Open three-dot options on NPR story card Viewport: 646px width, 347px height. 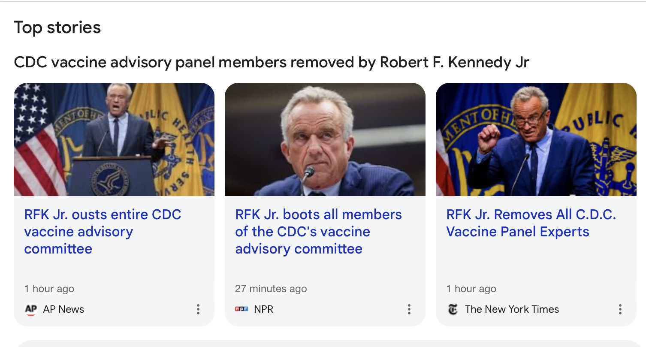coord(409,309)
